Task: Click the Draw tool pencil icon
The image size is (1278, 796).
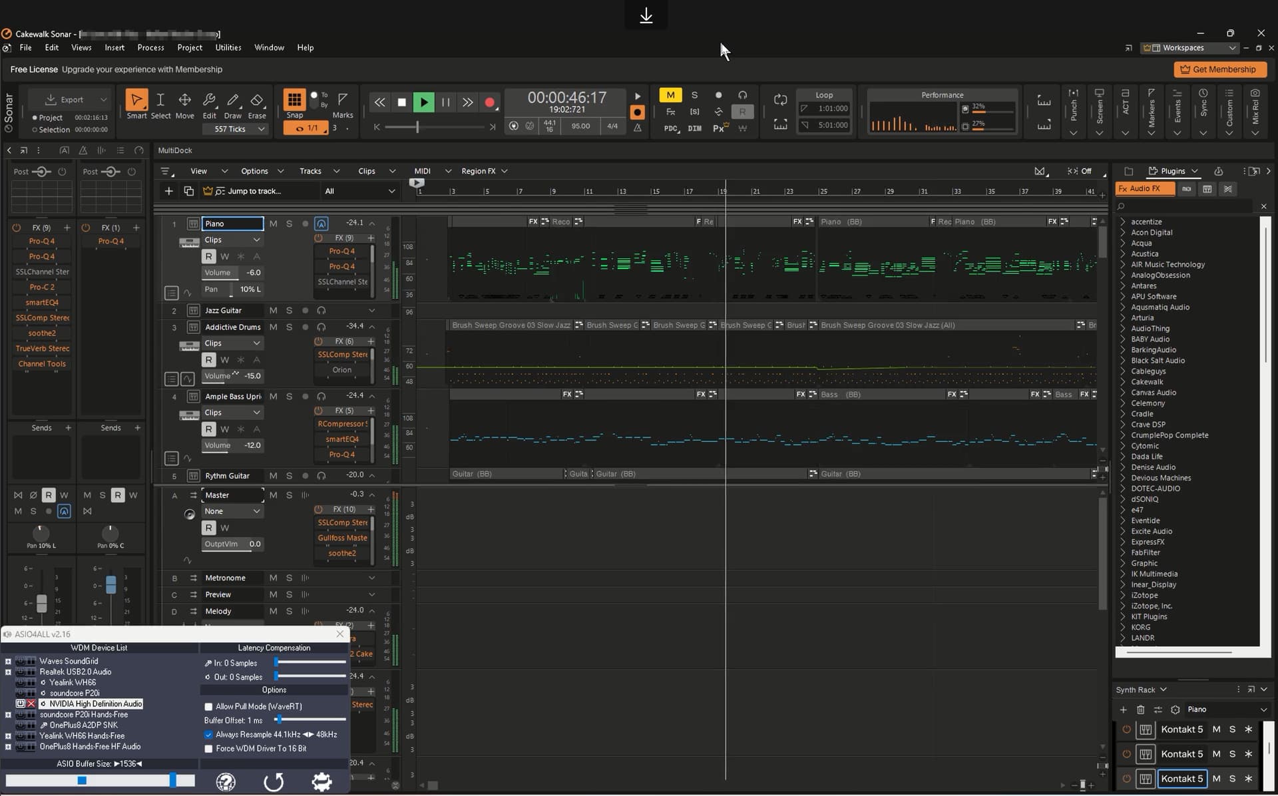Action: tap(233, 100)
